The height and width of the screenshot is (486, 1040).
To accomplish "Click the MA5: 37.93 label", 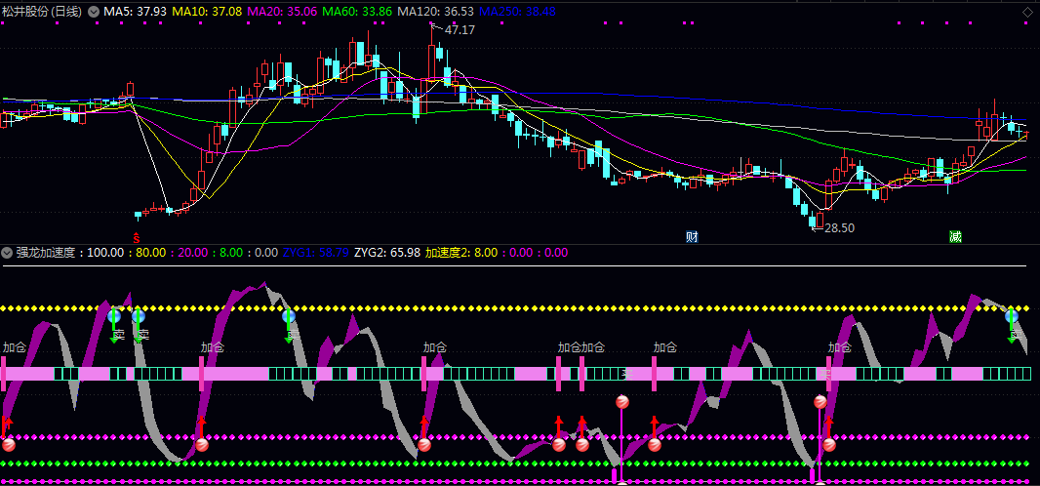I will pos(136,12).
